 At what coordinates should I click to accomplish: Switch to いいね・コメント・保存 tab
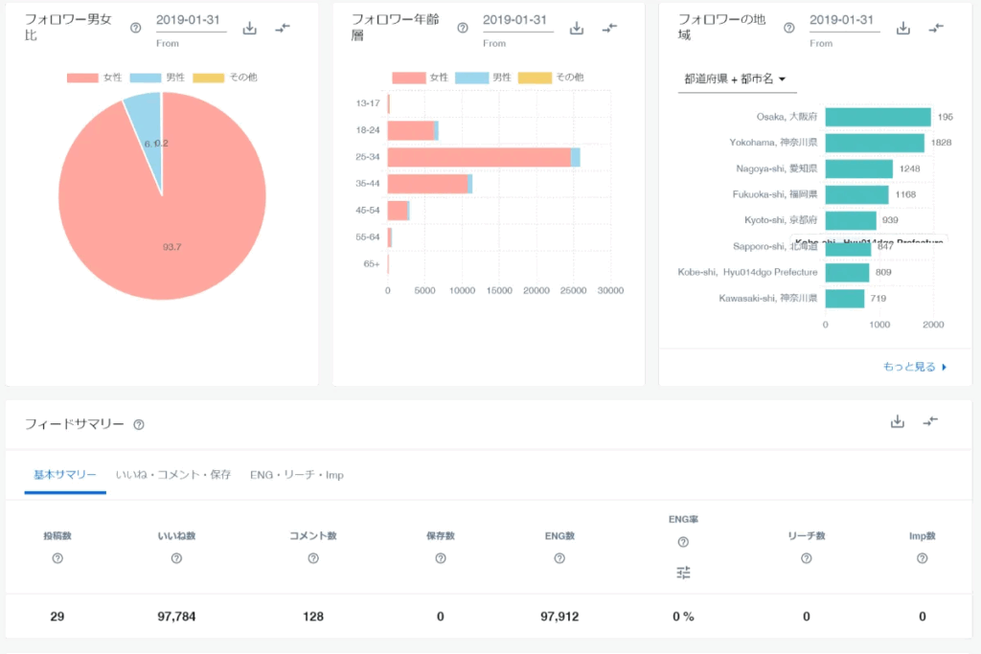[173, 475]
